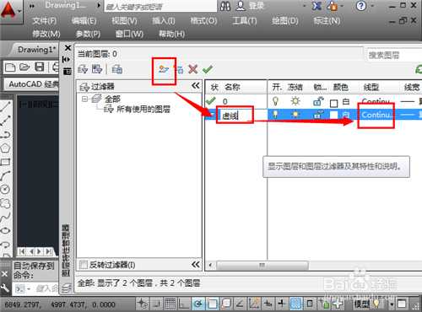The width and height of the screenshot is (422, 312).
Task: Open the 修改(M) menu
Action: pos(46,34)
